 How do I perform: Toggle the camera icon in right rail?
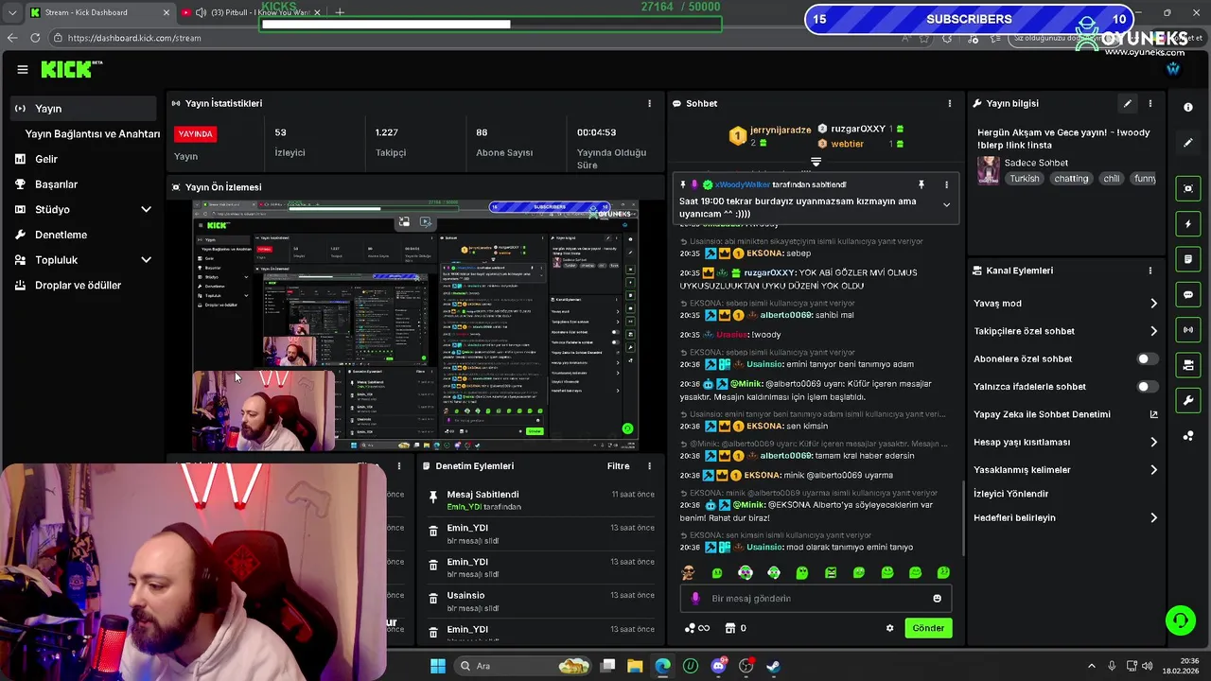pyautogui.click(x=1188, y=365)
